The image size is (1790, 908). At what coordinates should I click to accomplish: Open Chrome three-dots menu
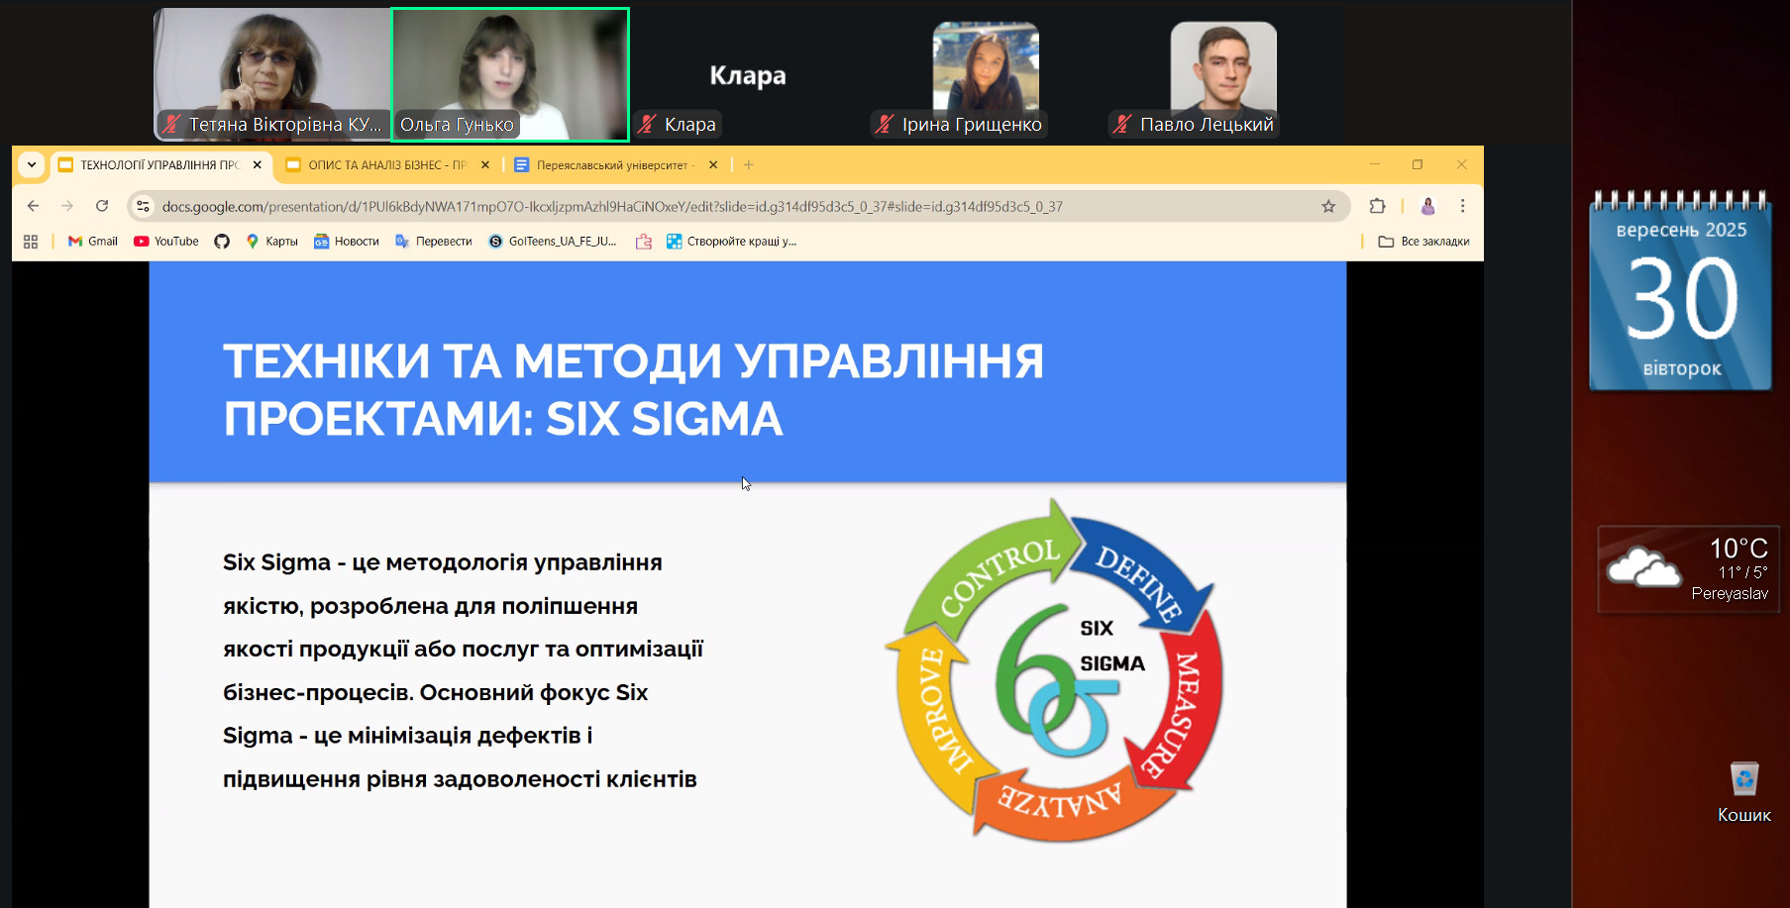point(1462,206)
